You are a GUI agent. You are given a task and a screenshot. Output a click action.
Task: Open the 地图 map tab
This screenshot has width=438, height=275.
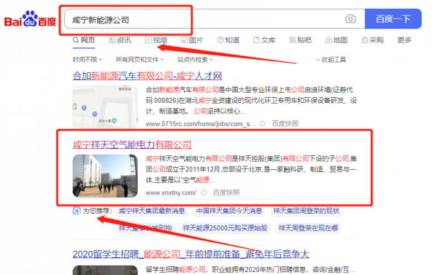point(337,40)
